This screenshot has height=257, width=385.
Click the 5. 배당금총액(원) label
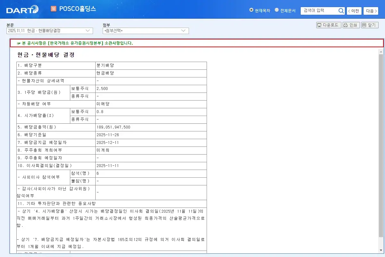37,127
